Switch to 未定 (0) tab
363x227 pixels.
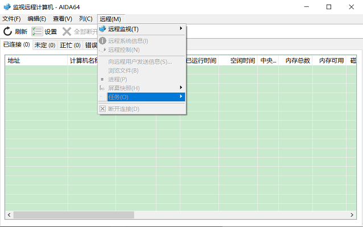45,45
